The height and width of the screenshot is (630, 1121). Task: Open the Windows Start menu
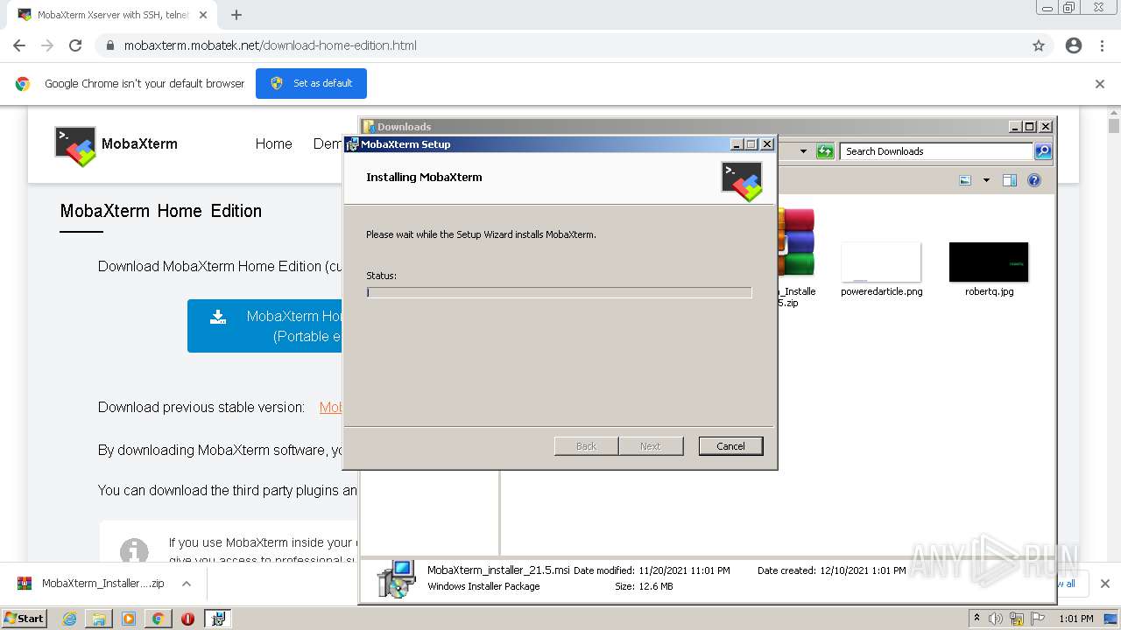(x=25, y=618)
